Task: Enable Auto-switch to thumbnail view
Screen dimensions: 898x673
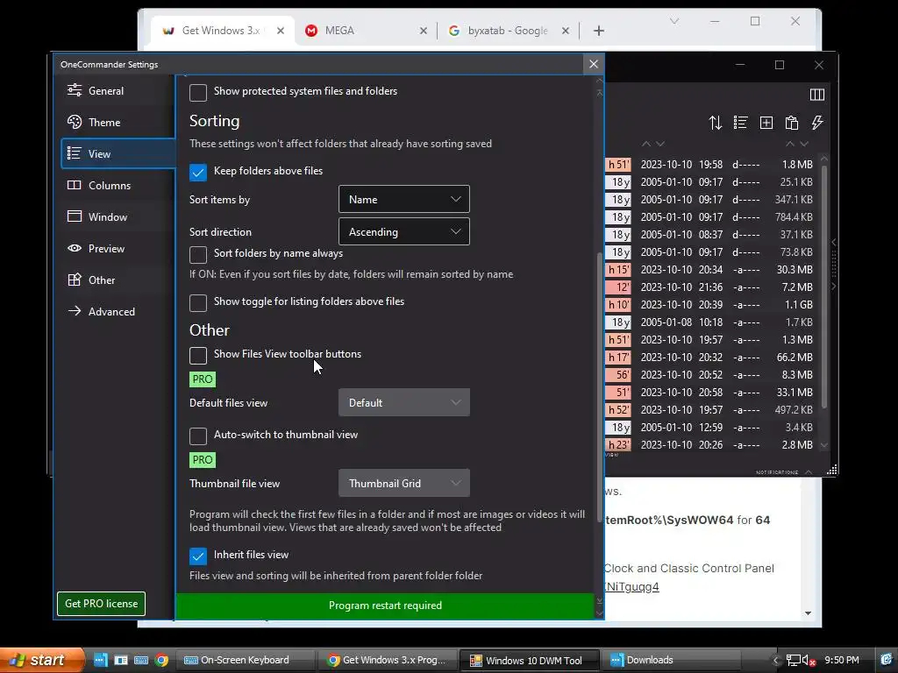Action: [198, 436]
